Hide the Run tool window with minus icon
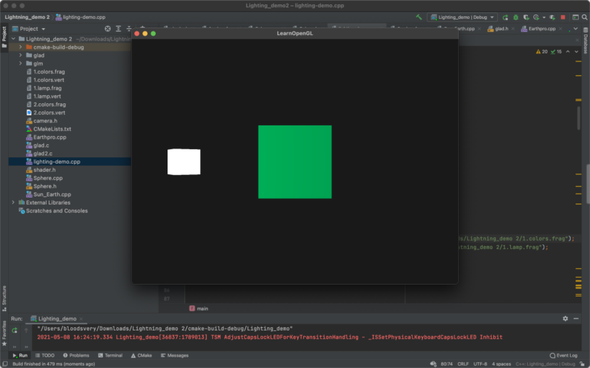 tap(576, 318)
